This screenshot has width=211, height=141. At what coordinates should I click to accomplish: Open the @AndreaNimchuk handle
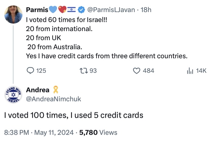click(x=53, y=99)
